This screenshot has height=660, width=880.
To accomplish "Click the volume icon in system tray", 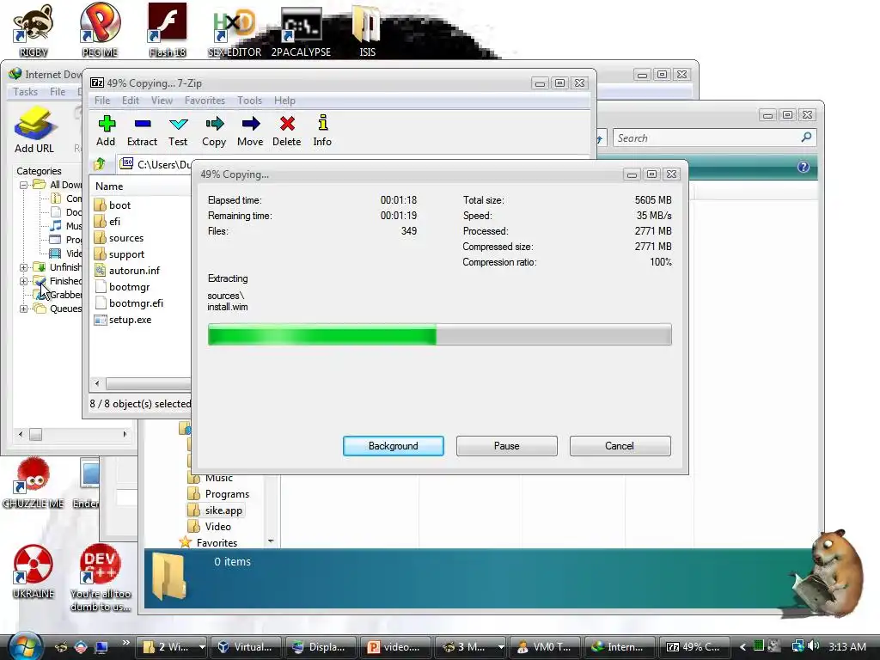I will click(813, 646).
